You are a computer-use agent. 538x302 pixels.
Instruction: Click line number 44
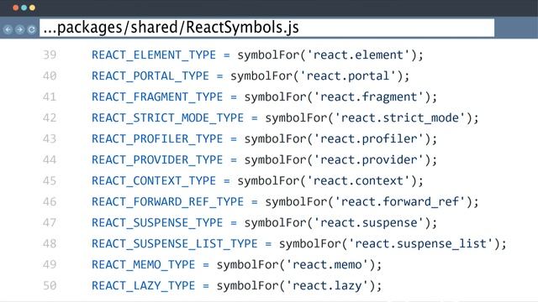[x=50, y=159]
